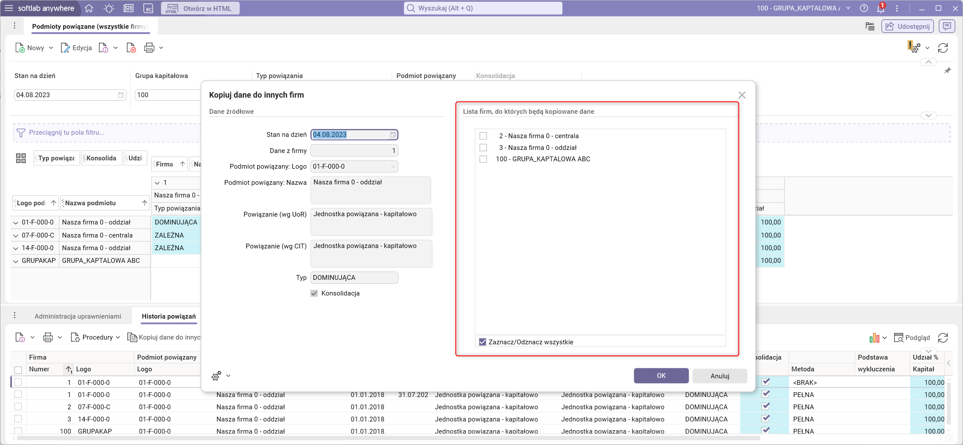Click the grid layout icon beside Typ powiąza
Screen dimensions: 963x445
tap(21, 158)
